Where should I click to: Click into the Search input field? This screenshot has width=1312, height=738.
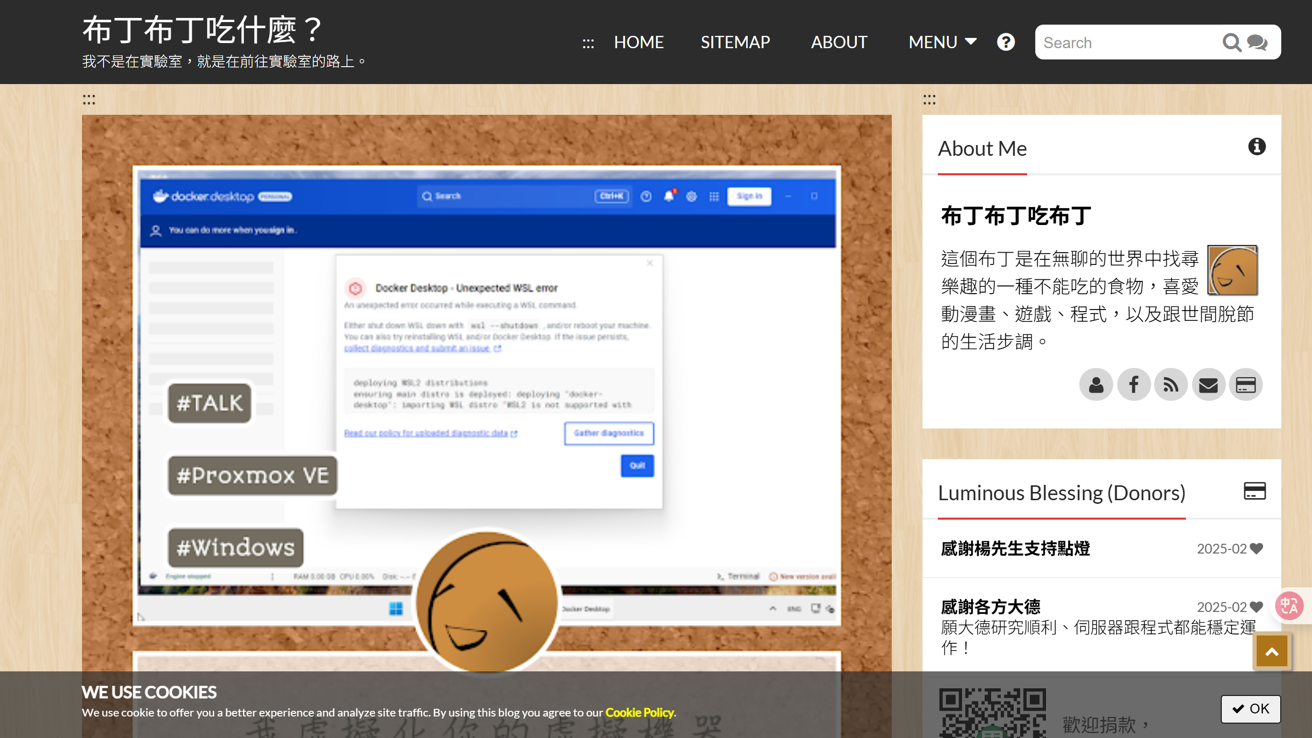coord(1127,43)
